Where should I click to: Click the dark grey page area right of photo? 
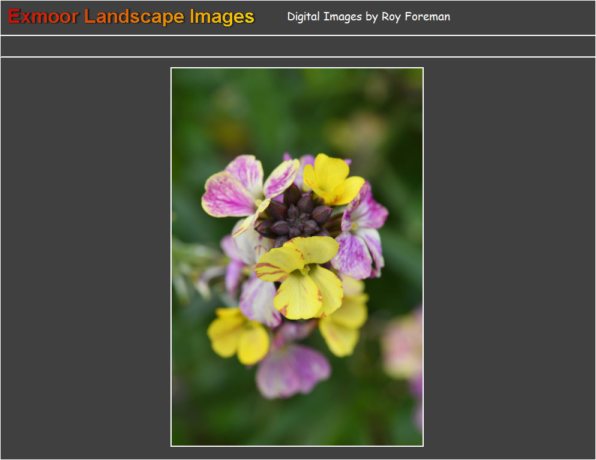coord(509,258)
